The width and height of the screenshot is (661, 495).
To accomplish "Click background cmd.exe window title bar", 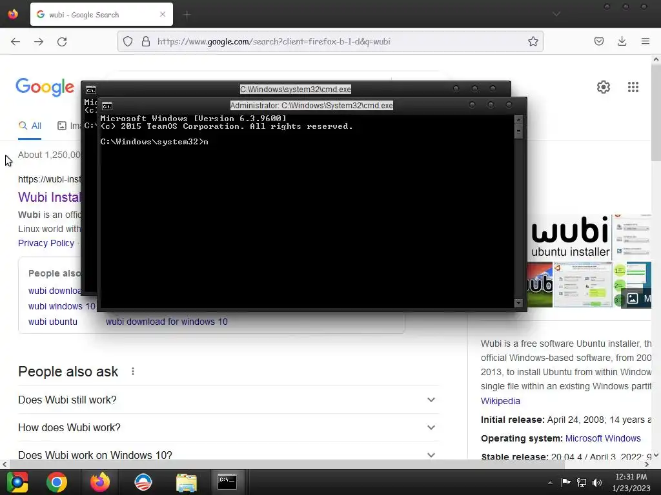I will (x=295, y=89).
